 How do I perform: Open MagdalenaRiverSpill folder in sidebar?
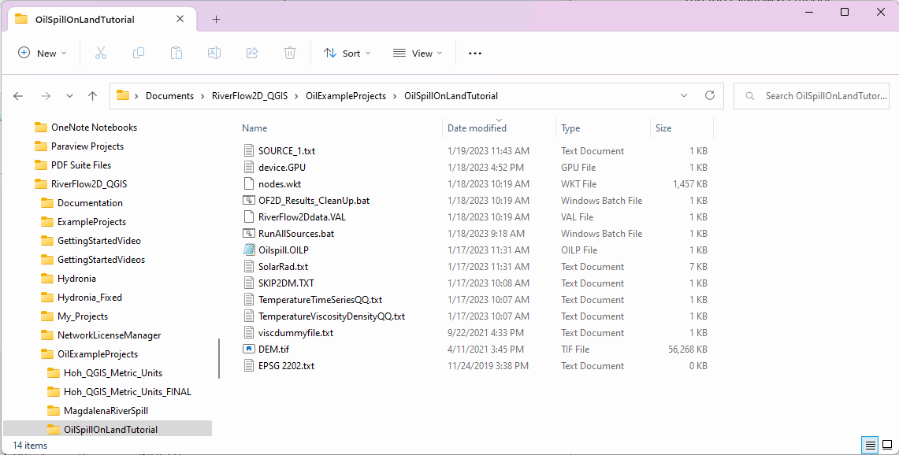(106, 411)
